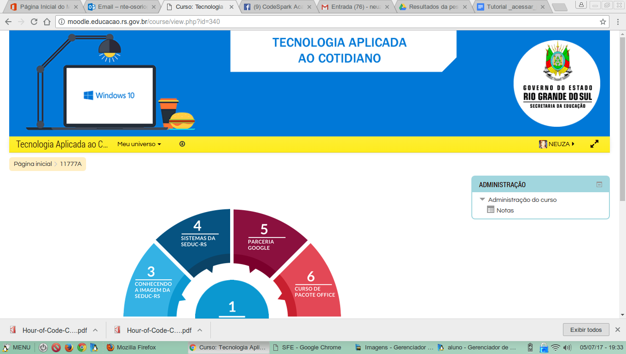Viewport: 626px width, 354px height.
Task: Click the penguin quick-launch taskbar icon
Action: [94, 348]
